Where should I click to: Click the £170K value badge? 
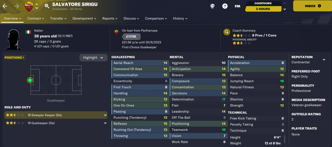131,36
